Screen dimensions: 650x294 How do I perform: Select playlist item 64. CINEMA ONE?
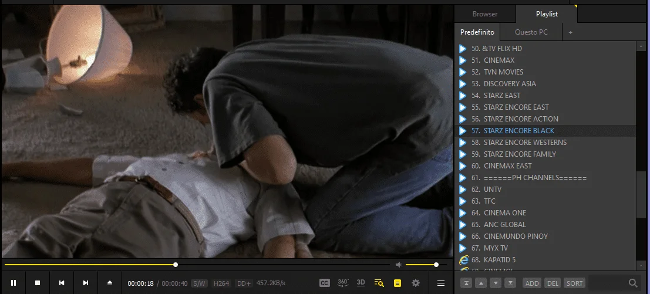(545, 213)
